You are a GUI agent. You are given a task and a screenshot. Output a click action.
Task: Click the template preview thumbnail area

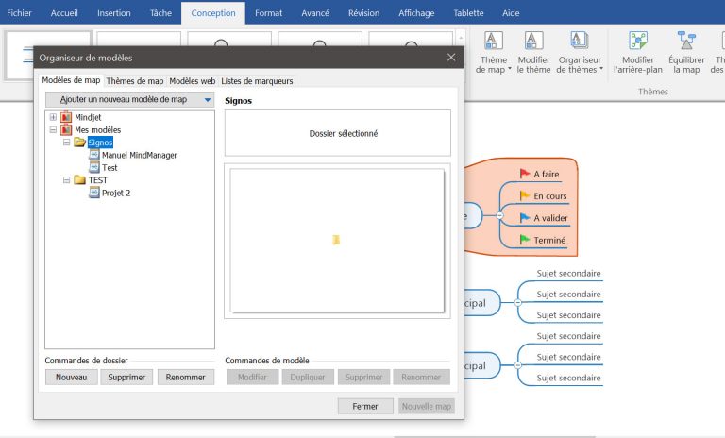(336, 240)
